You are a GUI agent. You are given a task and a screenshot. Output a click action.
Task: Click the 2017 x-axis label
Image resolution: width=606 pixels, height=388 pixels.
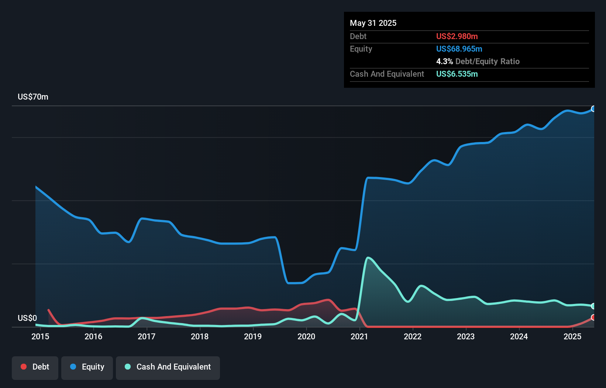coord(147,336)
